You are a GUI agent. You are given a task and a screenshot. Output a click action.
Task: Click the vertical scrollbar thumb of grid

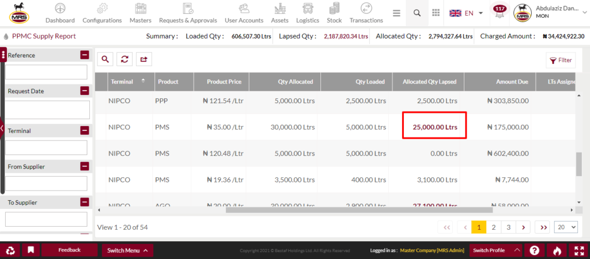click(x=578, y=164)
